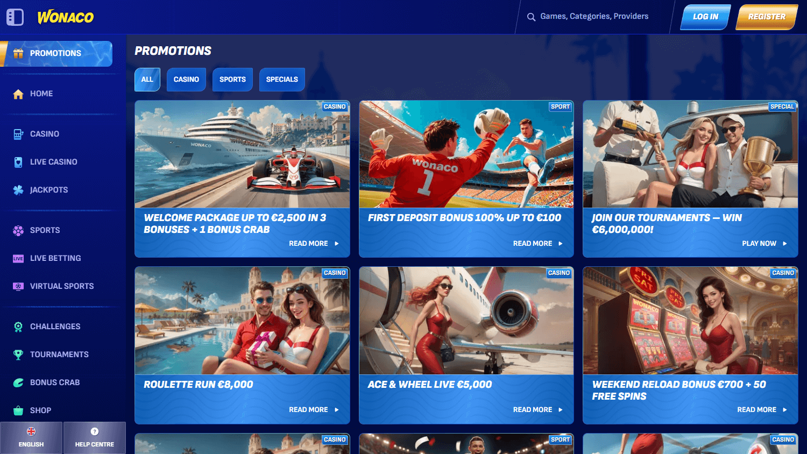Open Promotions via the gift icon
The image size is (807, 454).
click(x=18, y=53)
